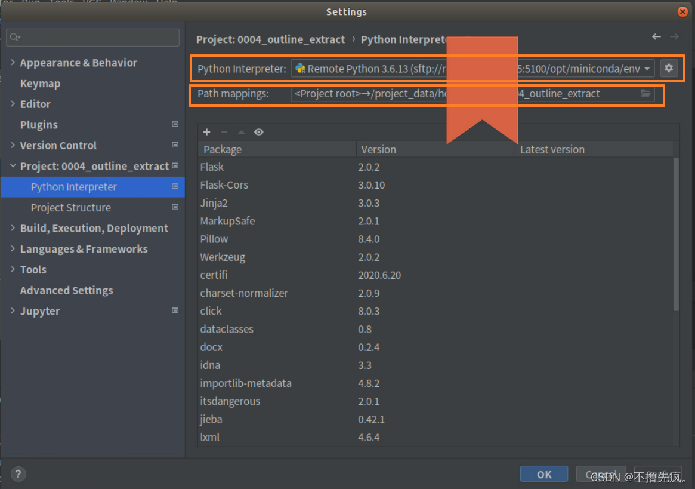695x489 pixels.
Task: Close the Settings dialog
Action: click(x=682, y=12)
